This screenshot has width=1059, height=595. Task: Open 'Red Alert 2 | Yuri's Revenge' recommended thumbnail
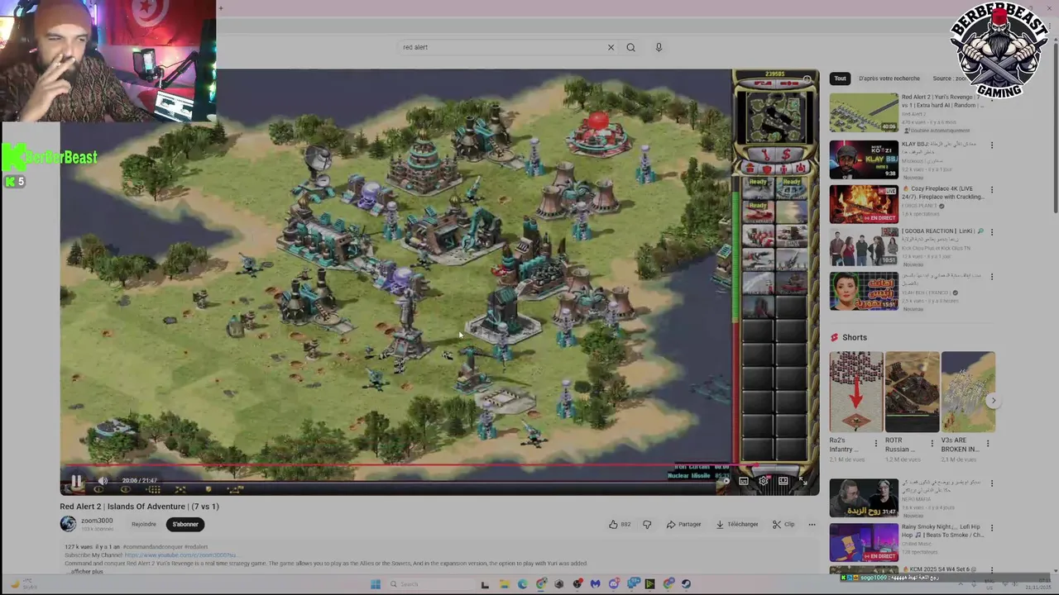coord(864,112)
